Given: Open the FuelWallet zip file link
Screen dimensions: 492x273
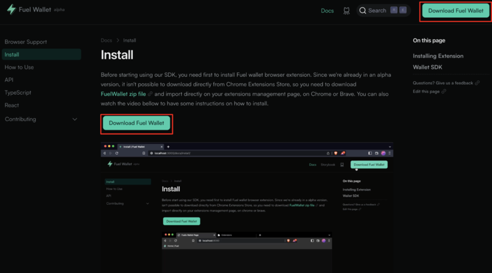Looking at the screenshot, I should point(124,94).
